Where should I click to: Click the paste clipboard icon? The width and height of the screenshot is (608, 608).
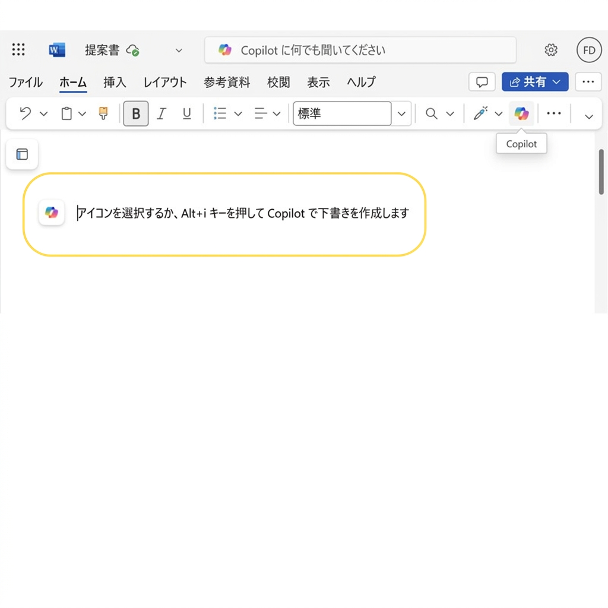pos(66,113)
